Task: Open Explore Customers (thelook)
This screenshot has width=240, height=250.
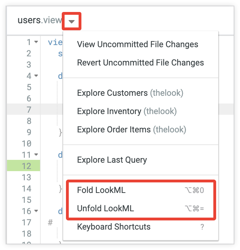Action: point(130,93)
